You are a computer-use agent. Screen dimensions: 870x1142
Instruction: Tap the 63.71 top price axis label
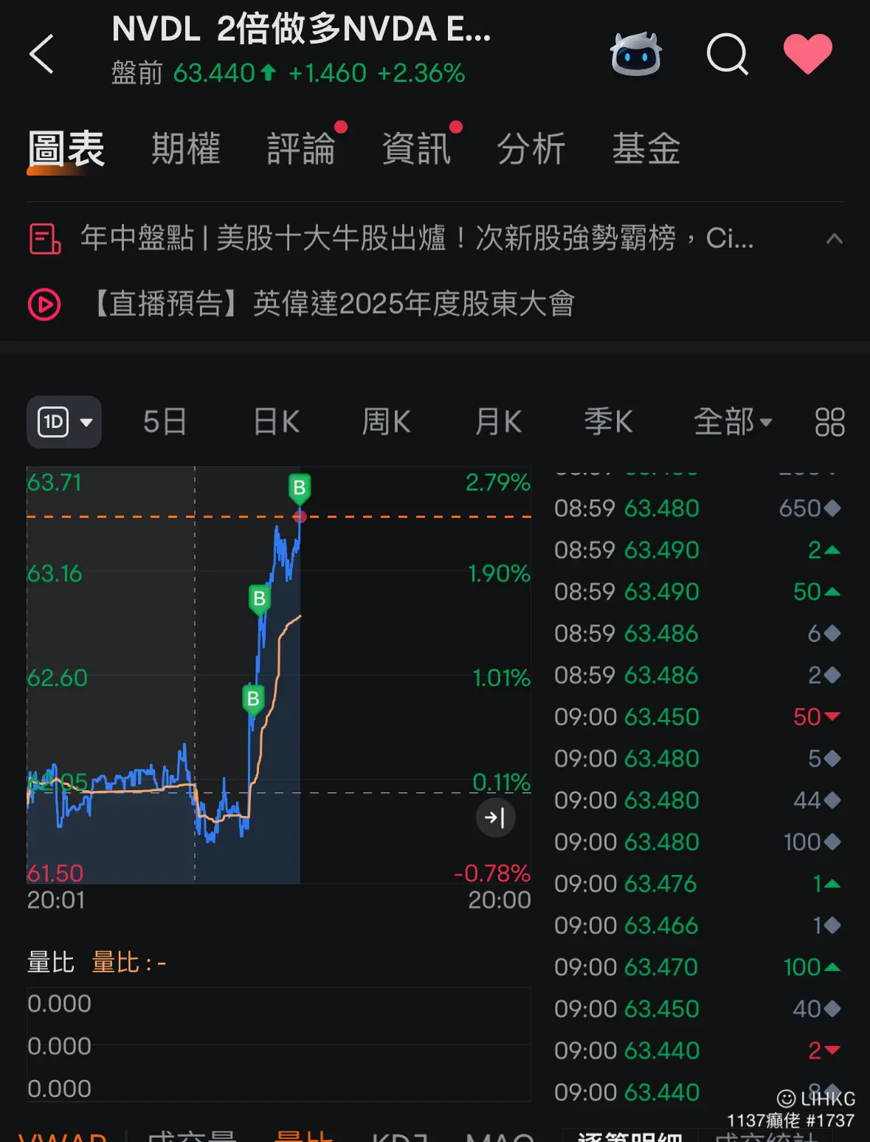coord(54,482)
